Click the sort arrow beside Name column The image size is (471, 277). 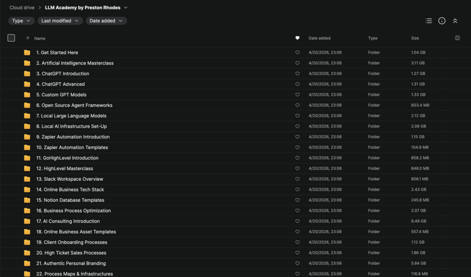click(x=28, y=39)
